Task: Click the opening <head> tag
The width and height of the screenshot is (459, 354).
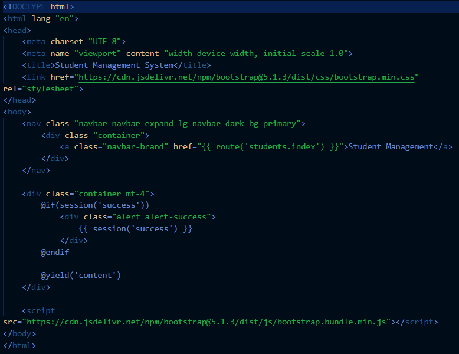Action: tap(17, 31)
